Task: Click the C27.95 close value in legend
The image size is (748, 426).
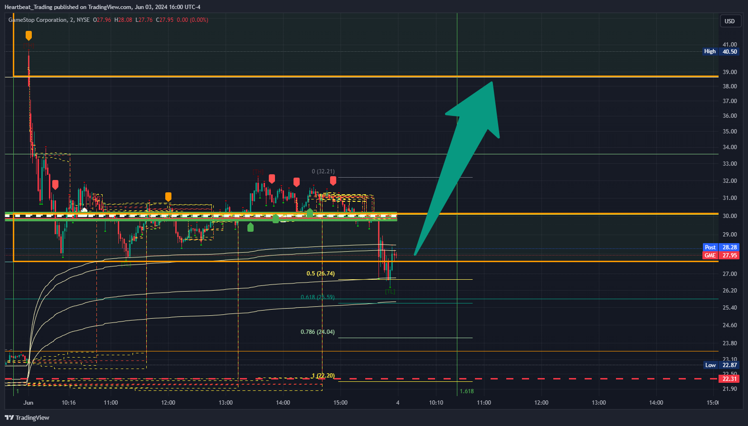Action: (x=165, y=20)
